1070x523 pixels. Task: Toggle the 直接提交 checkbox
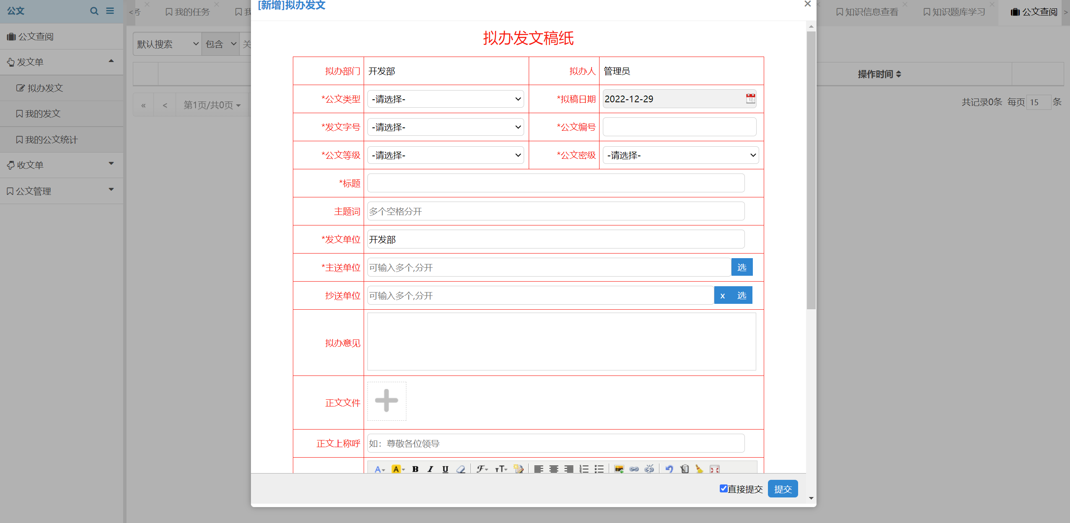(x=724, y=489)
